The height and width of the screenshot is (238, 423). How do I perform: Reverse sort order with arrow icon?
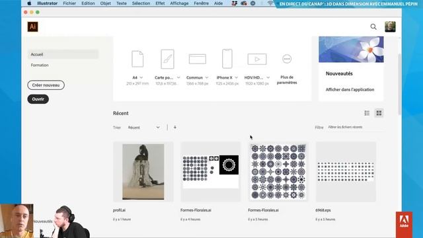click(x=175, y=127)
